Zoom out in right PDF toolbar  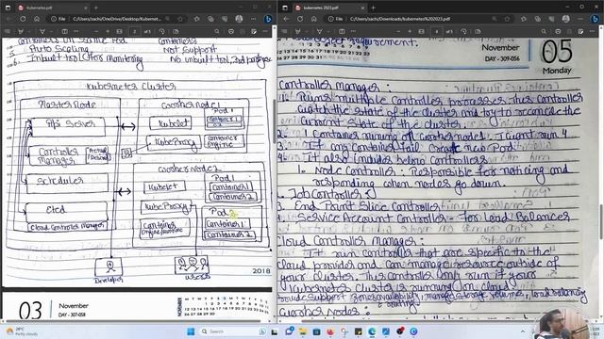coord(398,31)
